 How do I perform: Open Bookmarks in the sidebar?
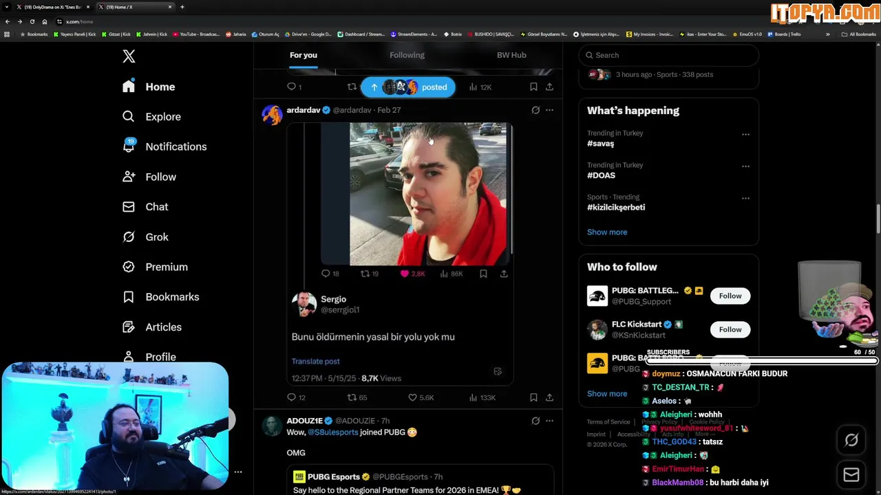[160, 297]
